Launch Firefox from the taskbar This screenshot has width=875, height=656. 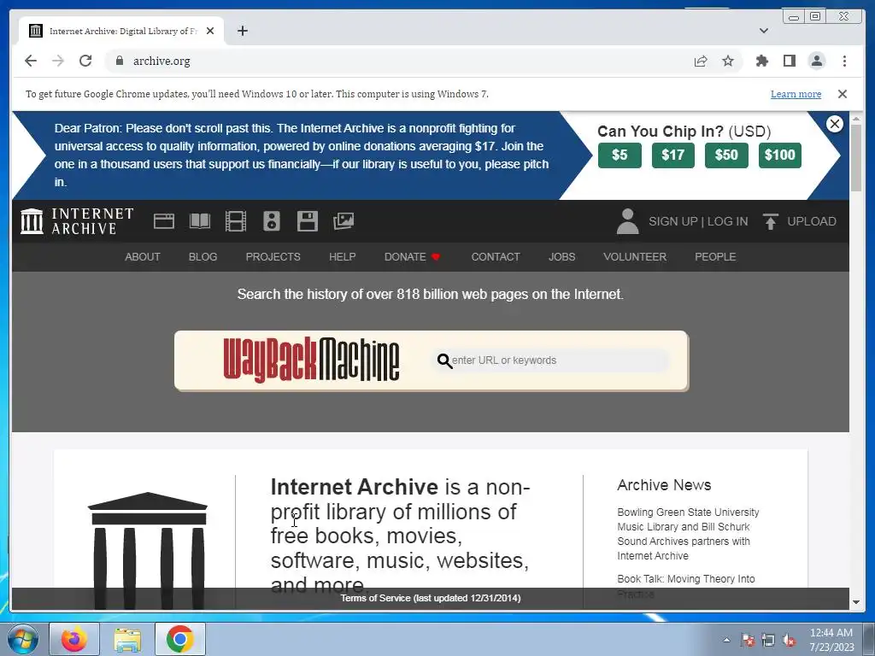click(x=74, y=639)
